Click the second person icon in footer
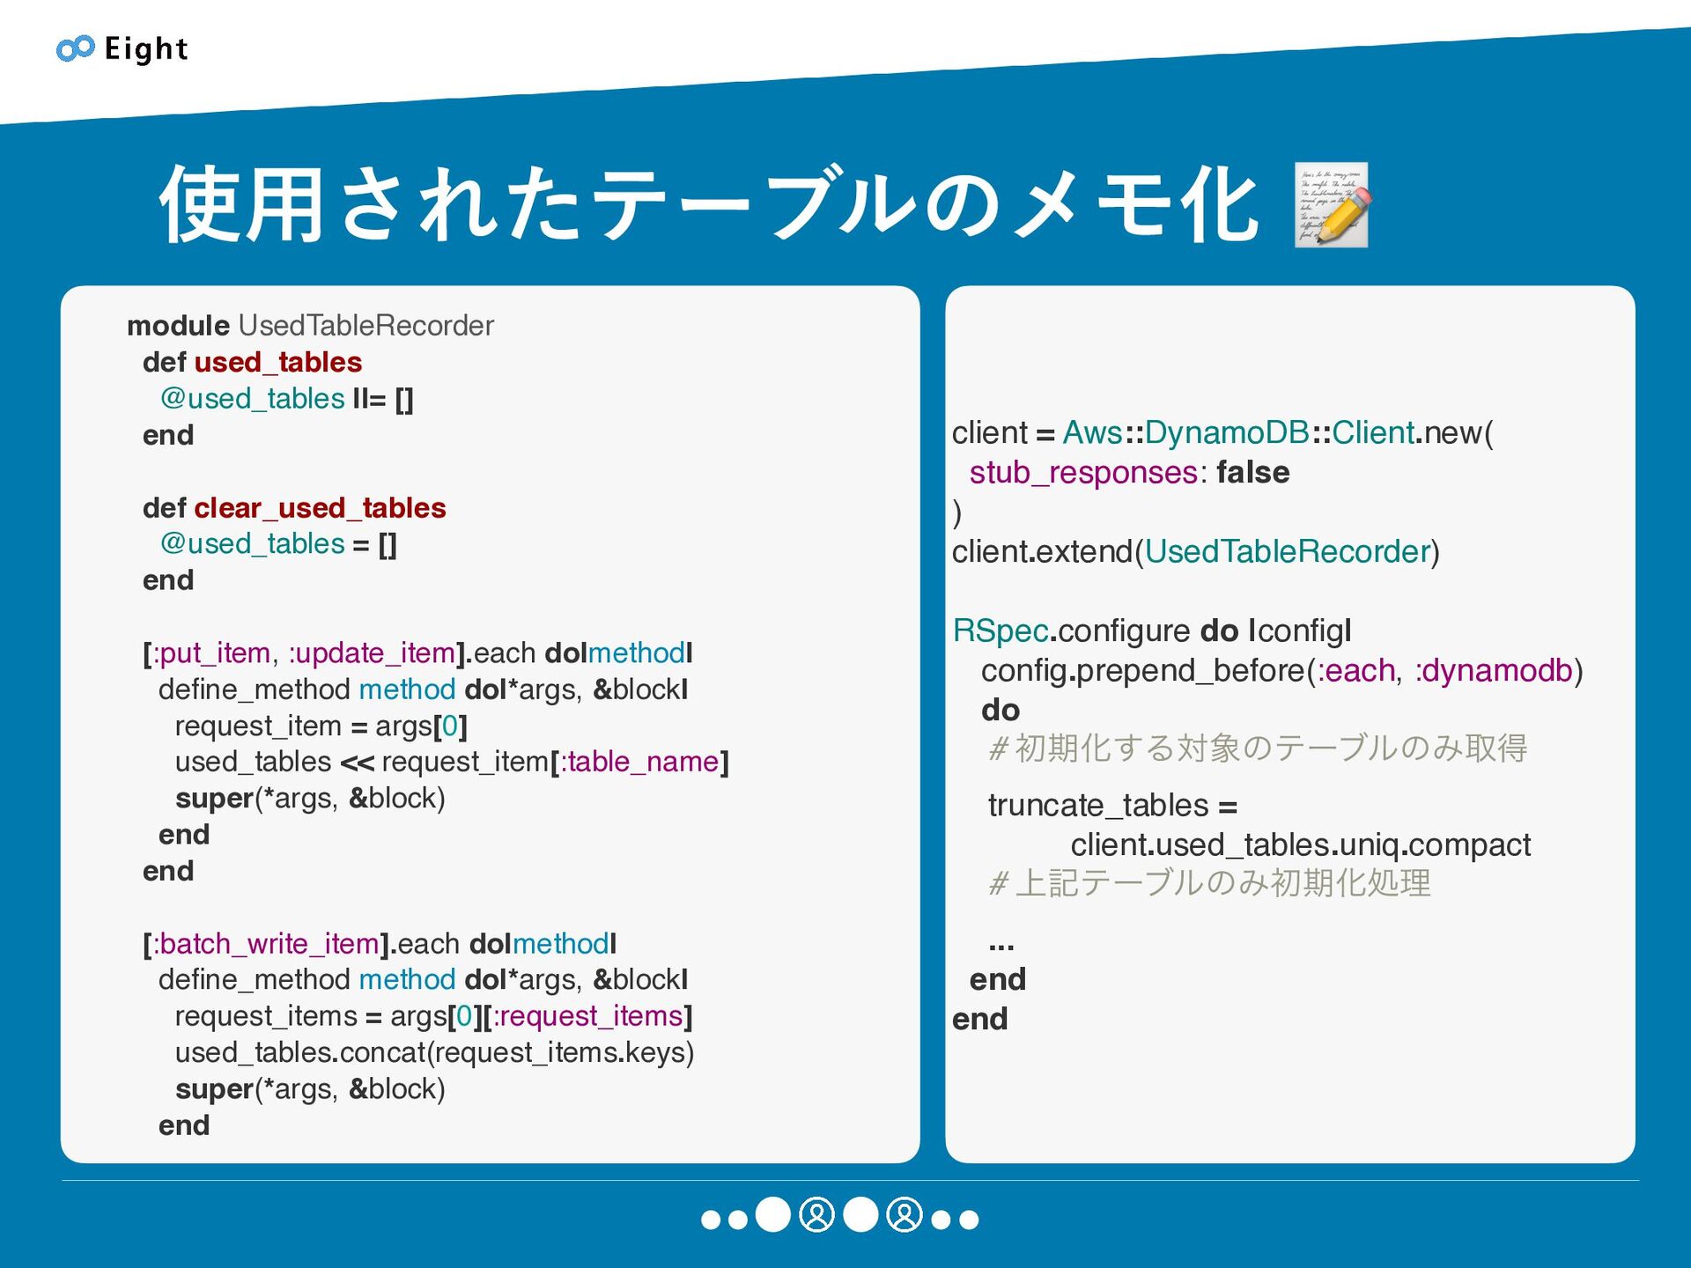This screenshot has width=1691, height=1268. 905,1215
